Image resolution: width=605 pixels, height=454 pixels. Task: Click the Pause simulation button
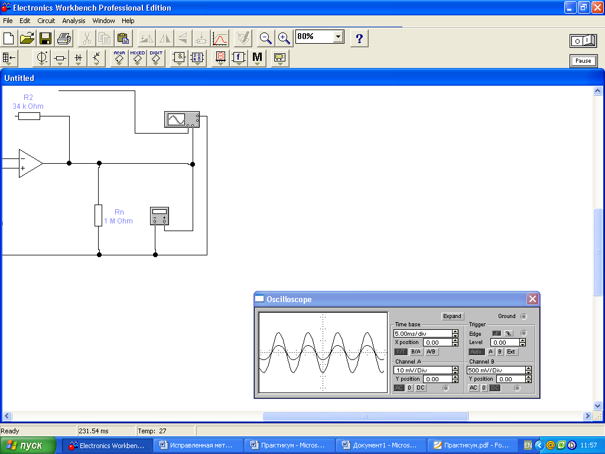point(583,61)
